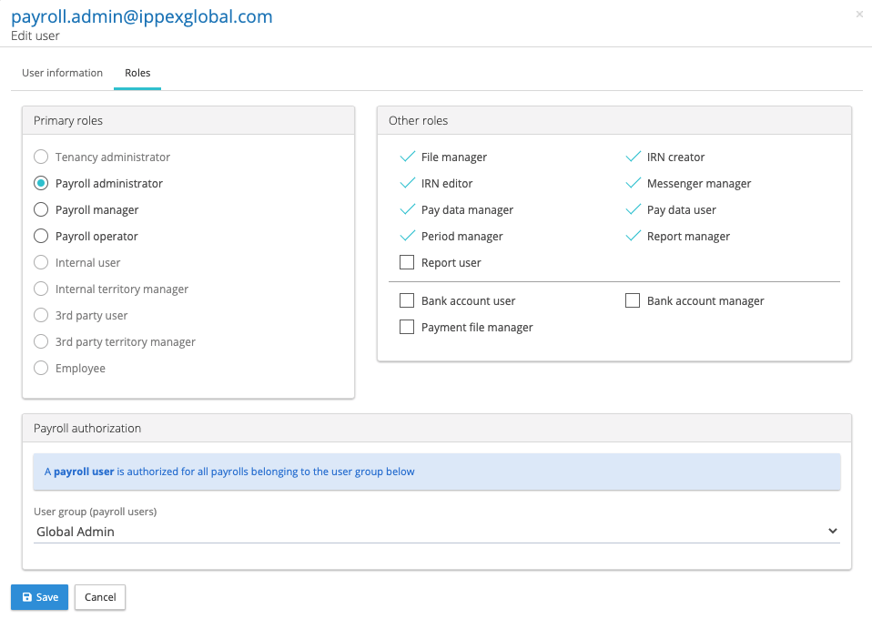
Task: Toggle the Messenger manager checkmark
Action: point(633,184)
